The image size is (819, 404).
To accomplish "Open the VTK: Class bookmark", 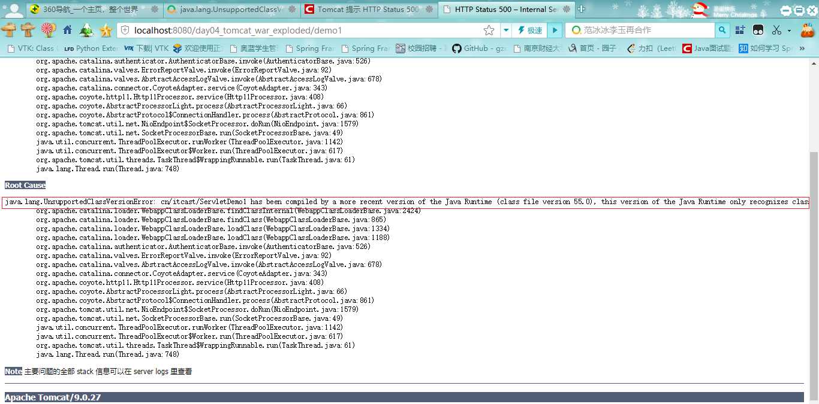I will (x=33, y=48).
